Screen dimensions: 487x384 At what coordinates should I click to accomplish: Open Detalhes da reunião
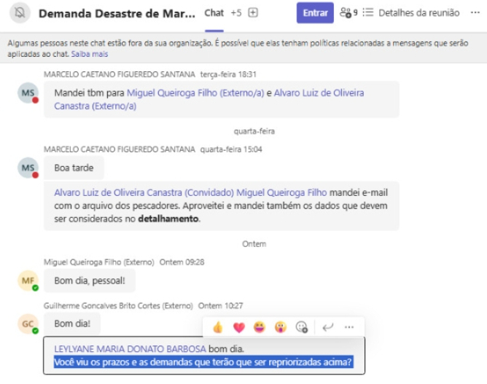[x=411, y=12]
